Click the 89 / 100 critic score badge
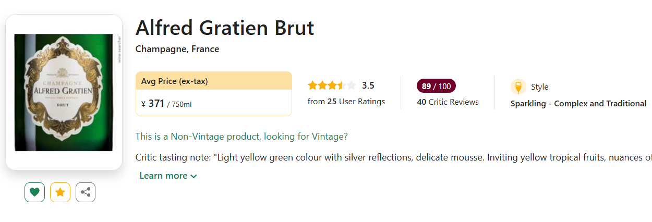652x222 pixels. [436, 86]
